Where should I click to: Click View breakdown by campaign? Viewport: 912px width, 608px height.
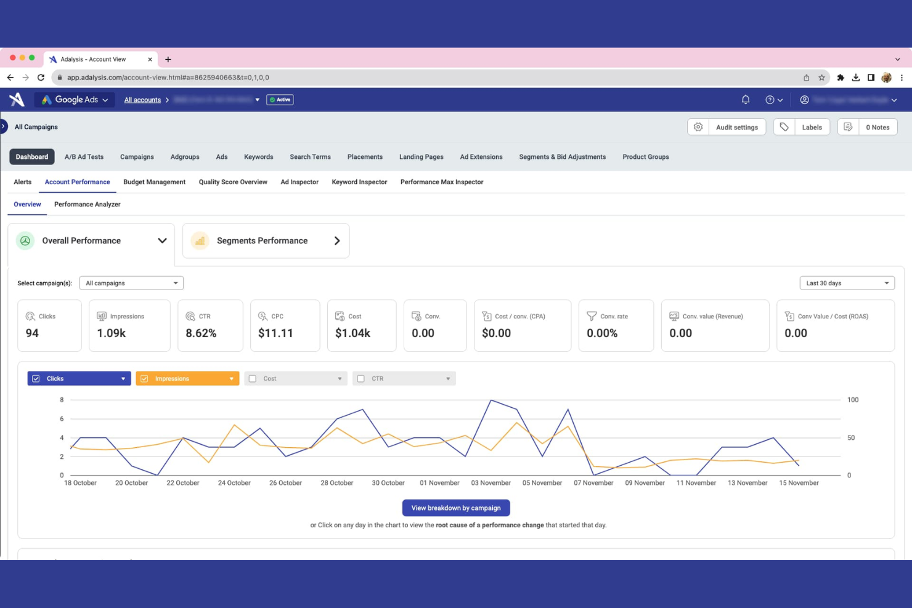pyautogui.click(x=456, y=508)
